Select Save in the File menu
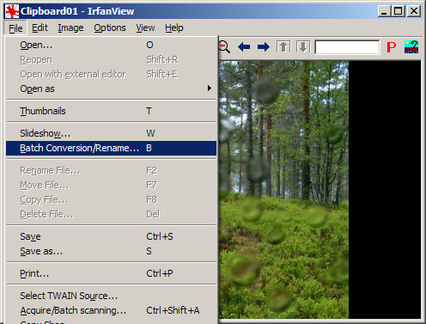 [111, 236]
